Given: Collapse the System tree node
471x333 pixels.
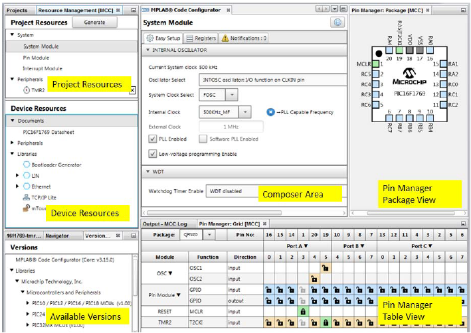Looking at the screenshot, I should (x=13, y=34).
